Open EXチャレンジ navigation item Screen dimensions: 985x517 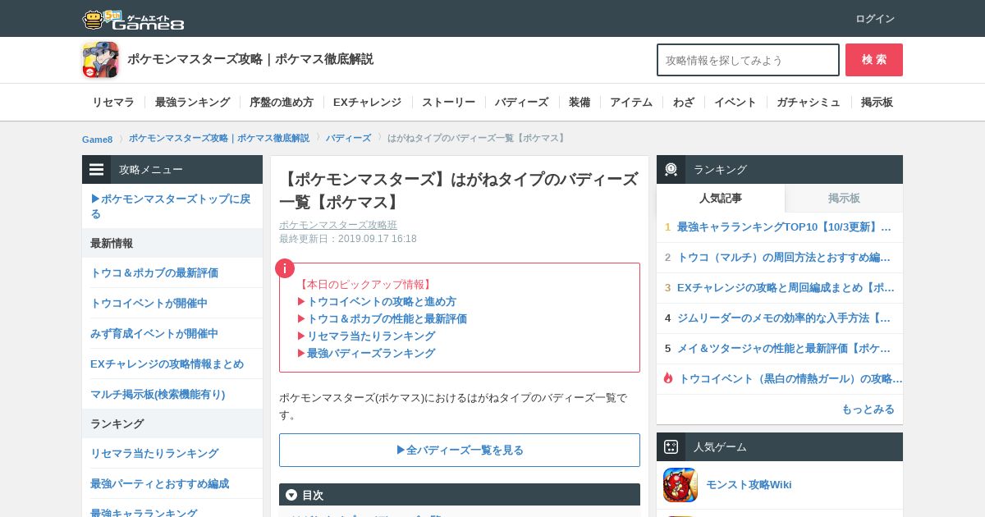pyautogui.click(x=367, y=103)
